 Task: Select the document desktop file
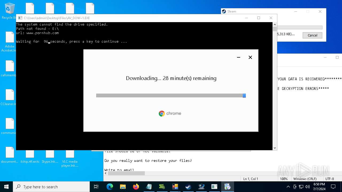click(x=10, y=155)
